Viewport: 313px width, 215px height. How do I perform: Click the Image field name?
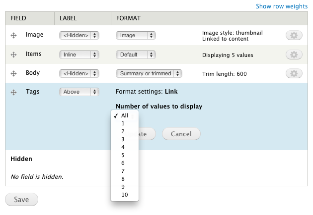34,35
